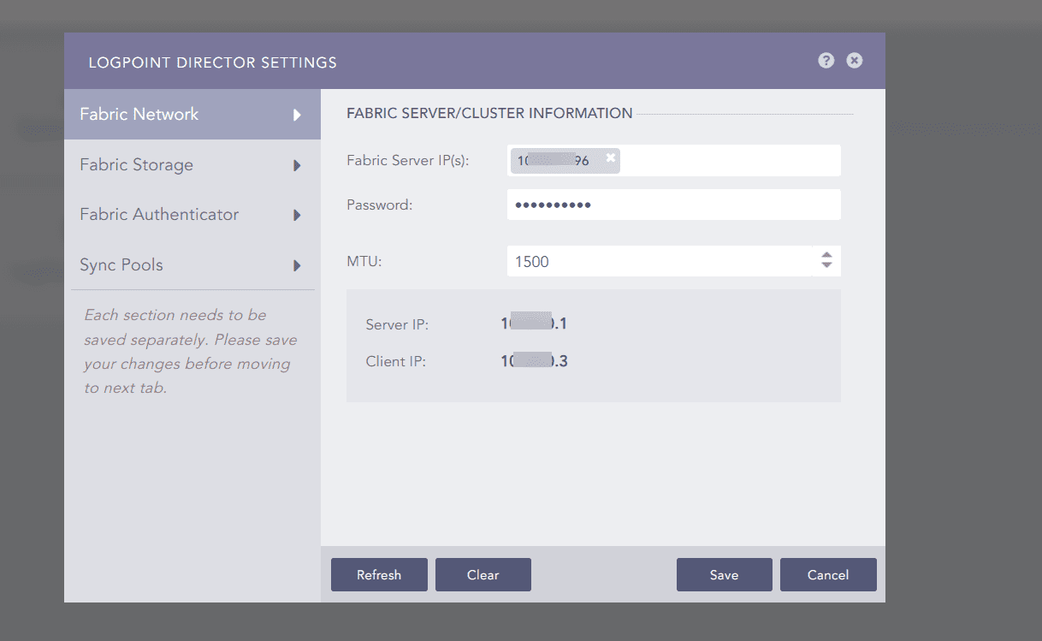Click the chevron beside Fabric Network

pyautogui.click(x=299, y=114)
